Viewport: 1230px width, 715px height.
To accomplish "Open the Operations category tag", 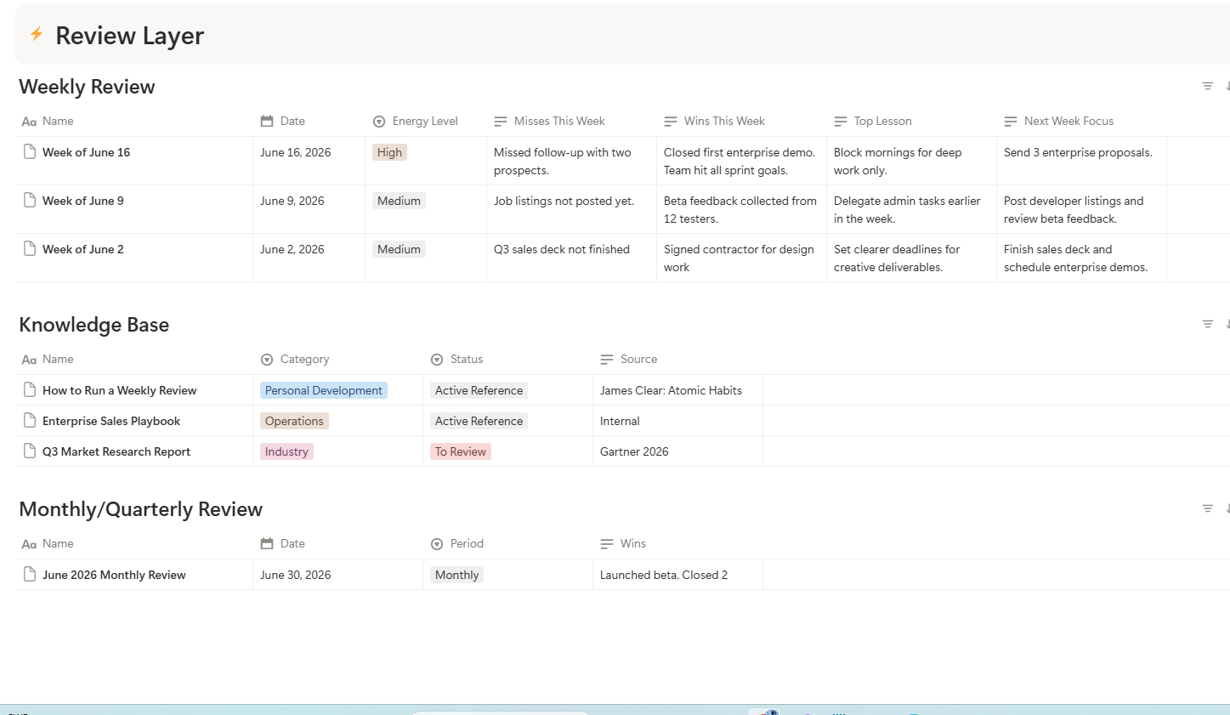I will pos(294,421).
